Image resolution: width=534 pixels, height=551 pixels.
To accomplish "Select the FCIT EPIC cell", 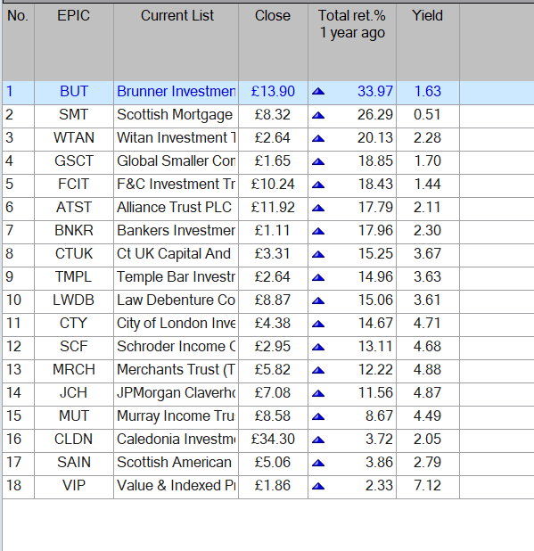I will tap(74, 185).
